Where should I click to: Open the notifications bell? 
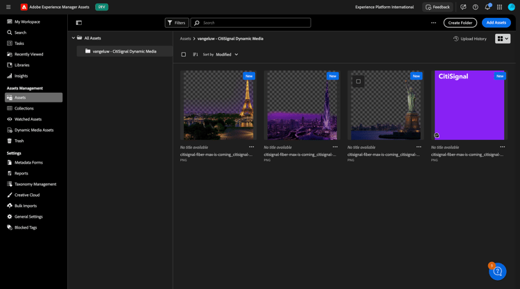(x=487, y=7)
